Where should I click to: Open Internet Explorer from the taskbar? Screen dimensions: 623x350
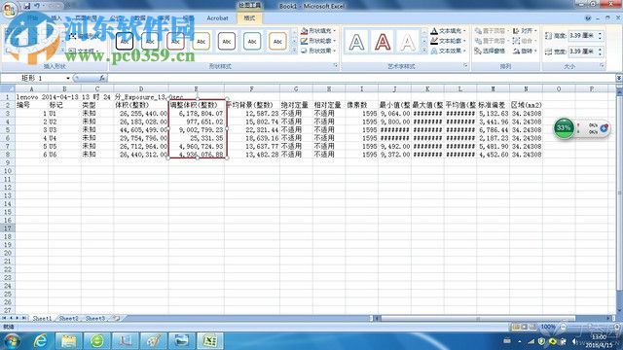(x=41, y=341)
